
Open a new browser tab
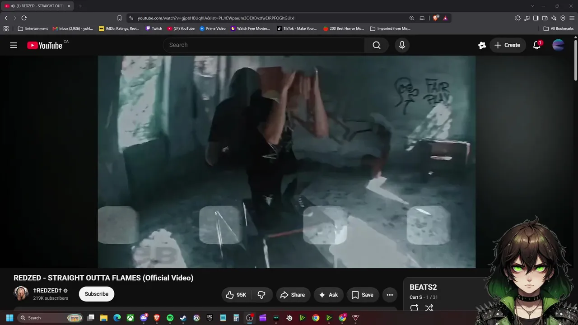80,6
